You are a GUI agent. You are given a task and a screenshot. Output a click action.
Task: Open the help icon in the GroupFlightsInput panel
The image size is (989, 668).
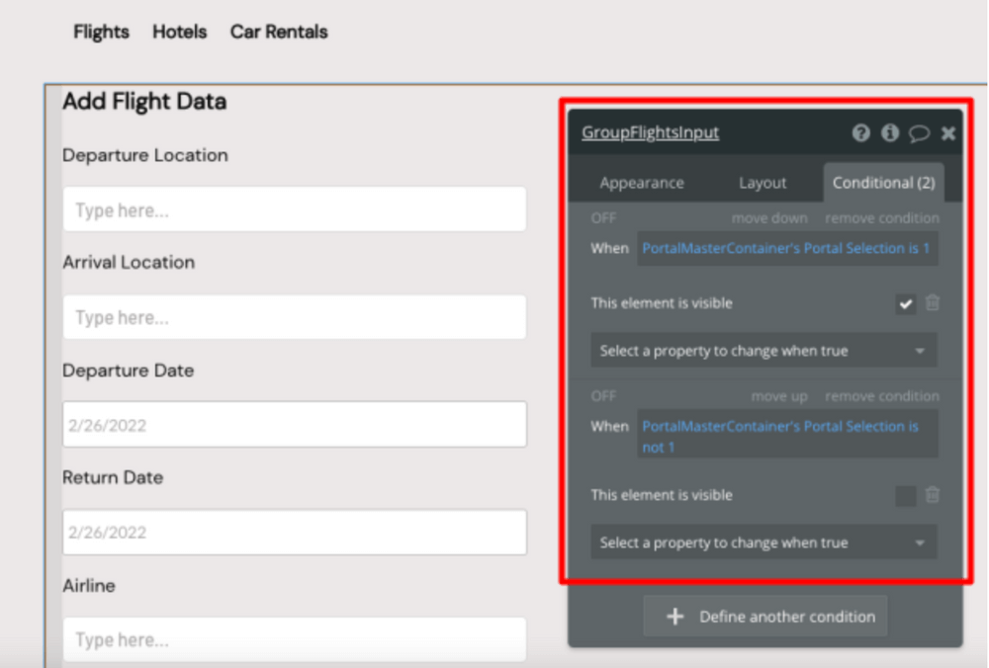(x=861, y=132)
